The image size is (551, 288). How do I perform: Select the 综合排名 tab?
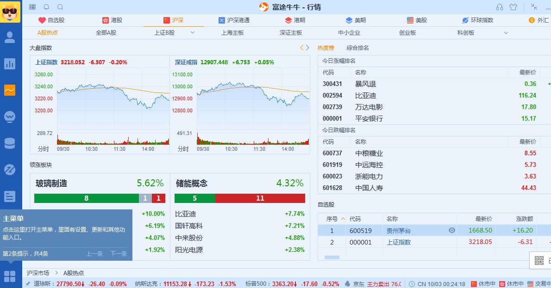[x=358, y=48]
